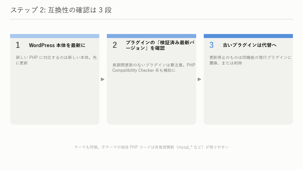The height and width of the screenshot is (170, 303).
Task: Click the body text starting '長期間更新のないプラグイン'
Action: point(154,68)
